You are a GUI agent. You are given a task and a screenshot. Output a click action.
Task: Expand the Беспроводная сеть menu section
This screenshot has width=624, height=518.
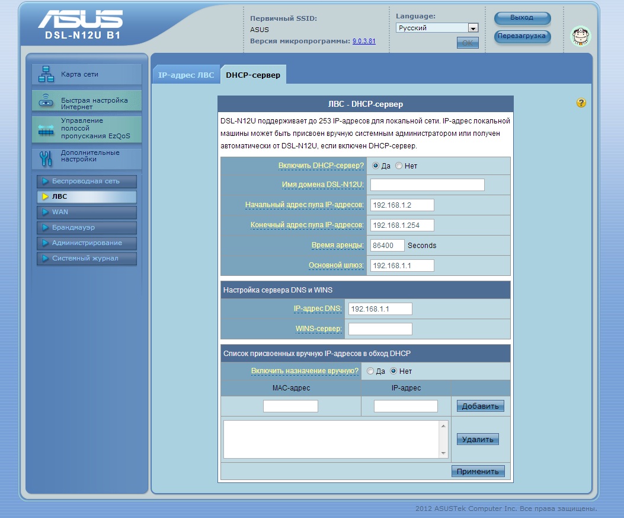(87, 182)
